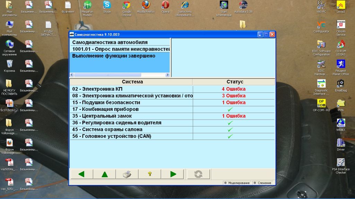This screenshot has width=355, height=199.
Task: Go forward with the green right arrow
Action: coord(173,174)
